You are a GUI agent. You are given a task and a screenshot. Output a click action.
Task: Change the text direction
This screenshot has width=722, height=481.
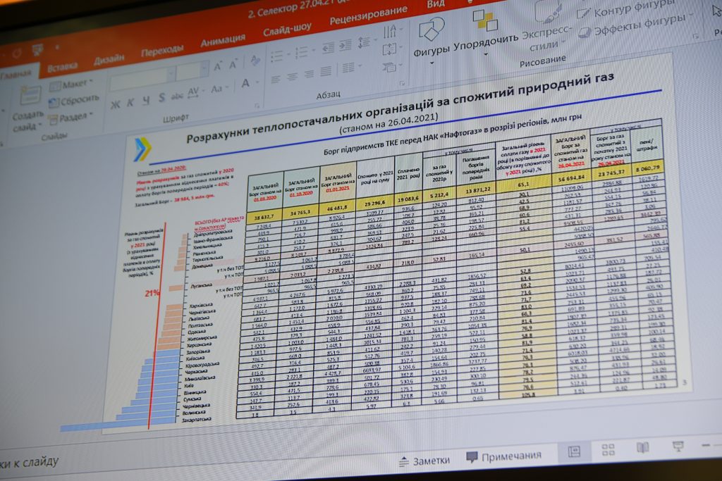[x=391, y=32]
